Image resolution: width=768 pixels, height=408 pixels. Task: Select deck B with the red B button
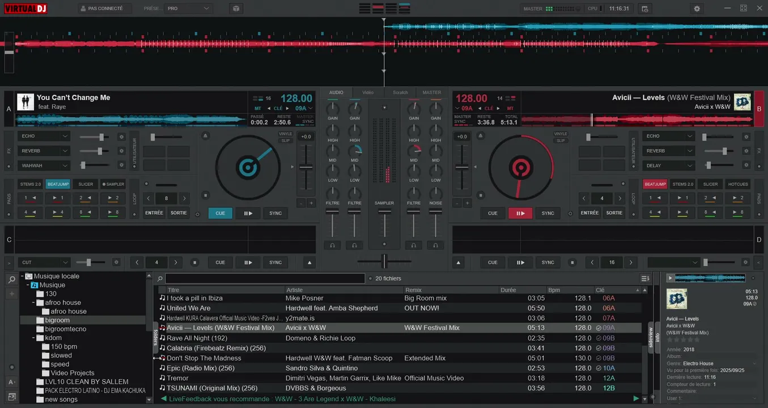pyautogui.click(x=759, y=108)
